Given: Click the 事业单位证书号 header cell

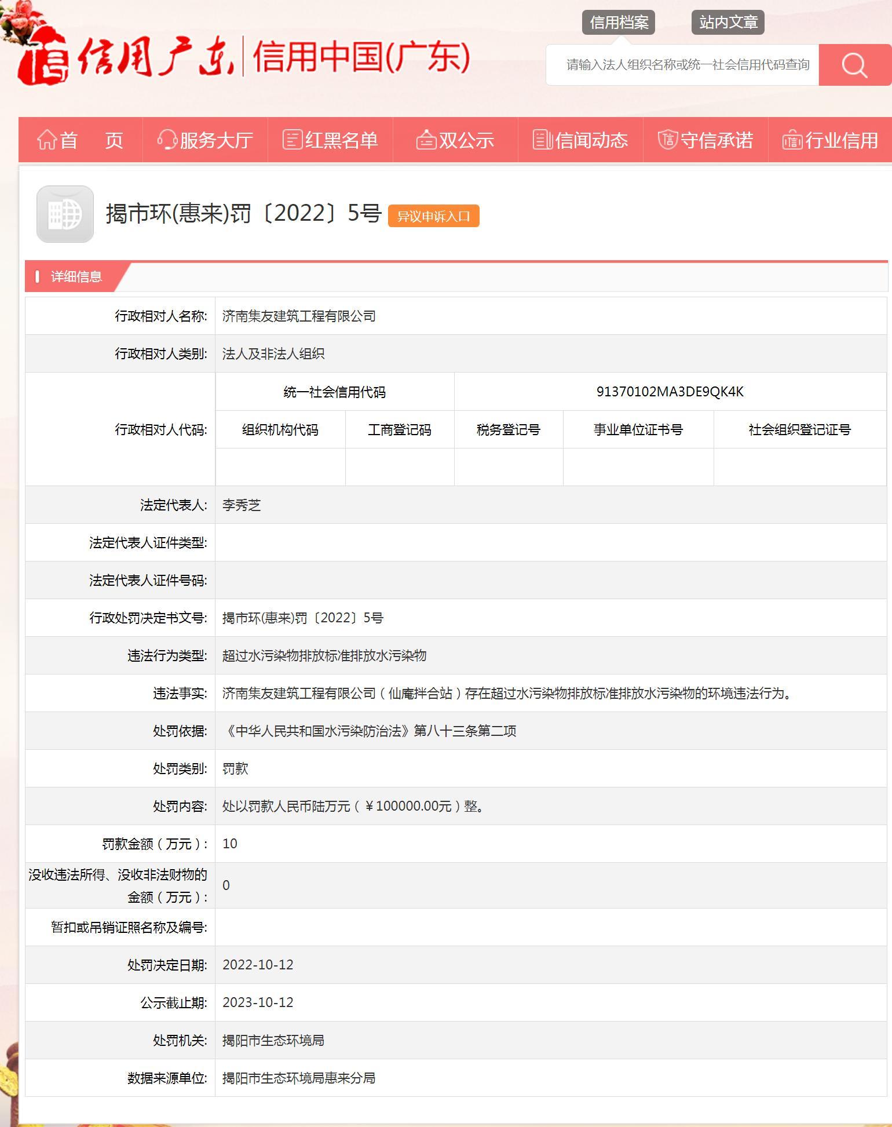Looking at the screenshot, I should [638, 430].
